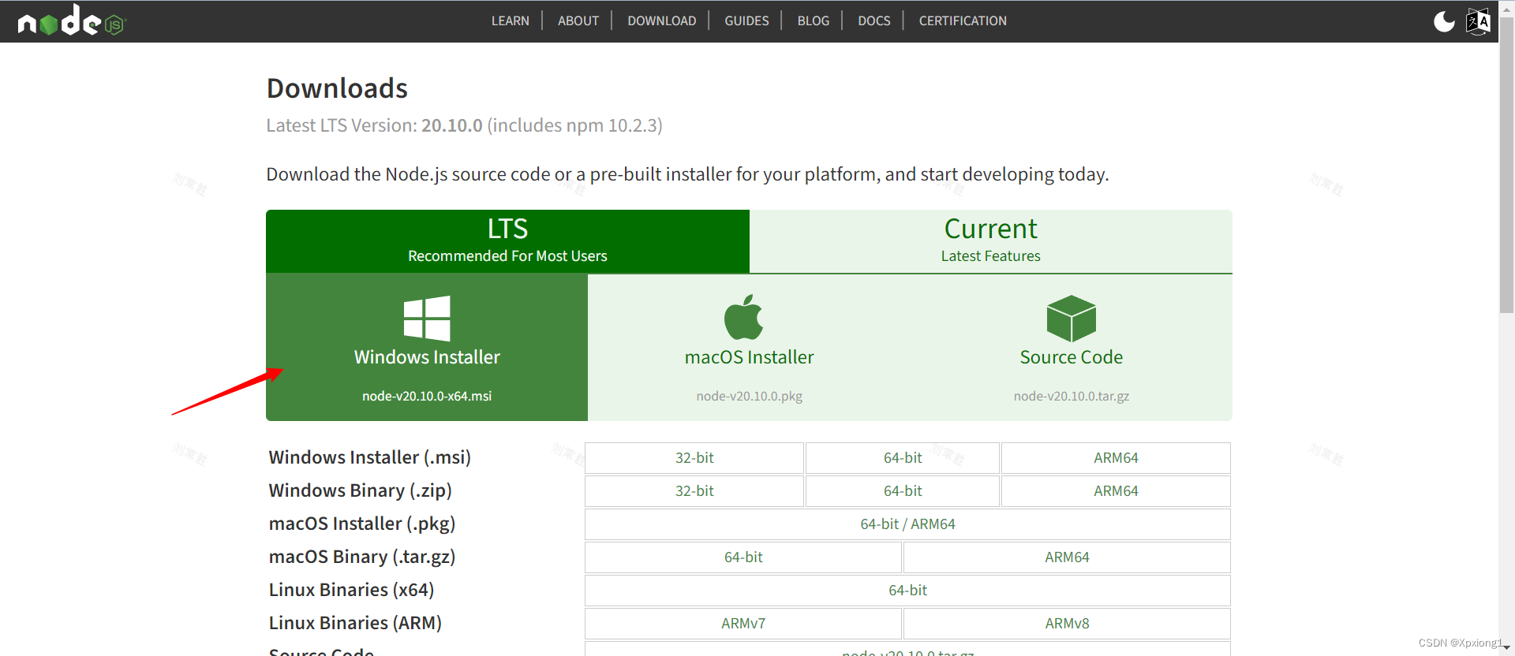The image size is (1515, 656).
Task: Download macOS Binary (.tar.gz) 64-bit
Action: point(743,557)
